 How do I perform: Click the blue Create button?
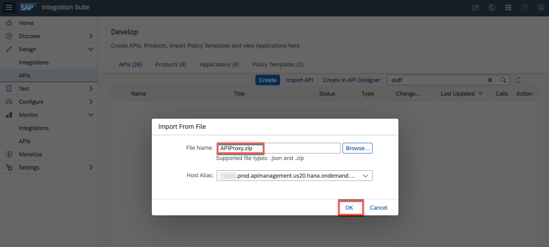pos(268,80)
